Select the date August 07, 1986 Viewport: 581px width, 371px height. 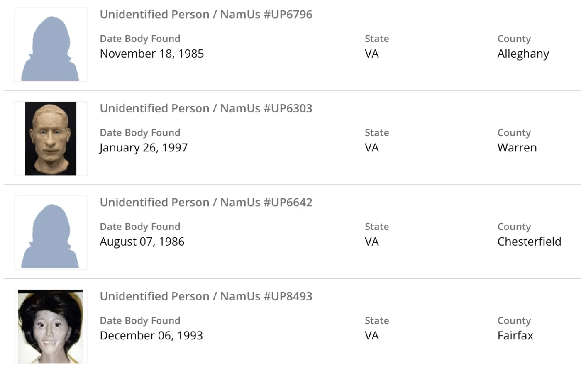142,242
